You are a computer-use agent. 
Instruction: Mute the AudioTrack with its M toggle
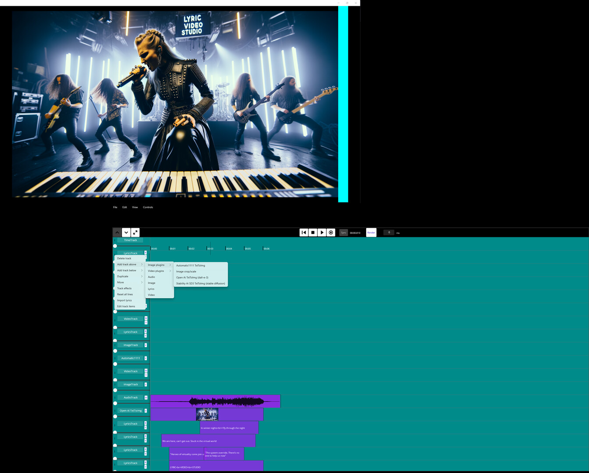[x=146, y=398]
